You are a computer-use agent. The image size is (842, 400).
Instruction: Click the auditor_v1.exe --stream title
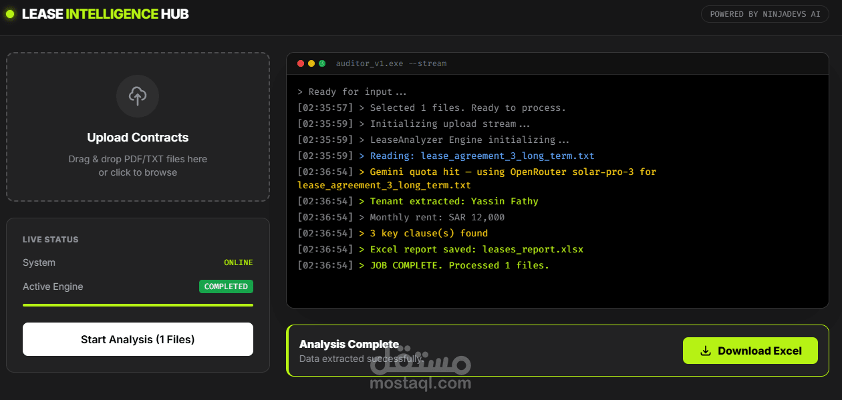click(392, 63)
